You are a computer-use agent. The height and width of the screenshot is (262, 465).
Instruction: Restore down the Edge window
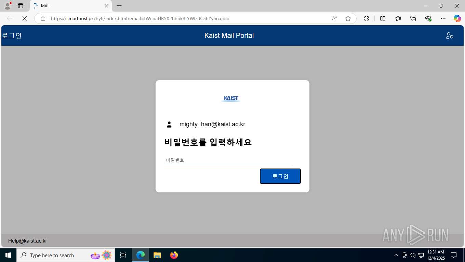coord(441,6)
